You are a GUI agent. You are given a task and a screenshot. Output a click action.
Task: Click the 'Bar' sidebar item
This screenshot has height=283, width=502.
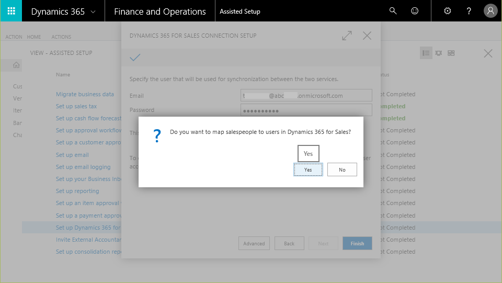pyautogui.click(x=18, y=123)
